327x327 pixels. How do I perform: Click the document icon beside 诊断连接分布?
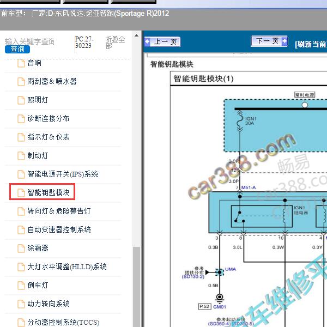21,119
